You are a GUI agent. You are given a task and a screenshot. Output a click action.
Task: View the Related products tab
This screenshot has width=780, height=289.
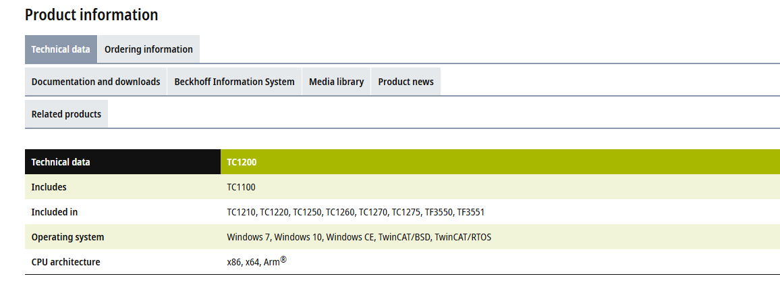click(x=66, y=114)
